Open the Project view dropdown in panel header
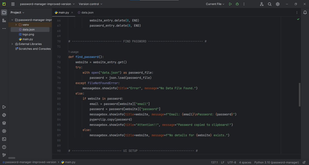The height and width of the screenshot is (165, 309). pyautogui.click(x=18, y=12)
